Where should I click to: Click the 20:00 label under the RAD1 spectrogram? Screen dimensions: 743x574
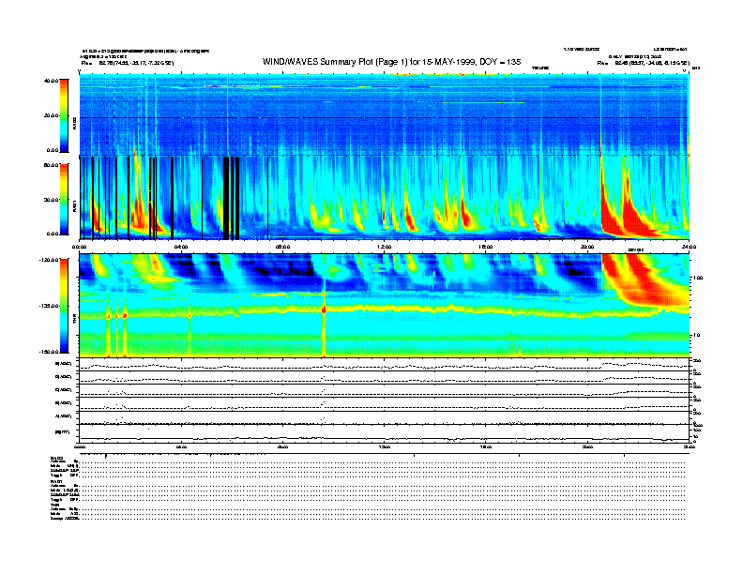click(x=587, y=247)
